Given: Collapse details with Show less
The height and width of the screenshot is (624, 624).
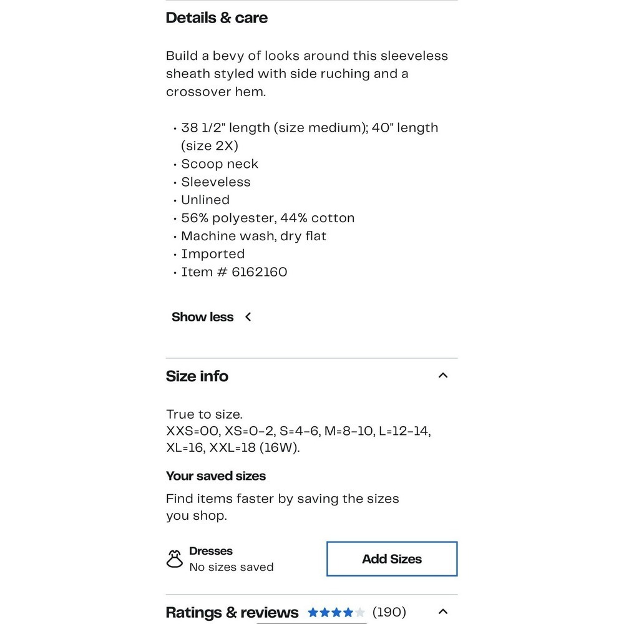Looking at the screenshot, I should tap(203, 317).
